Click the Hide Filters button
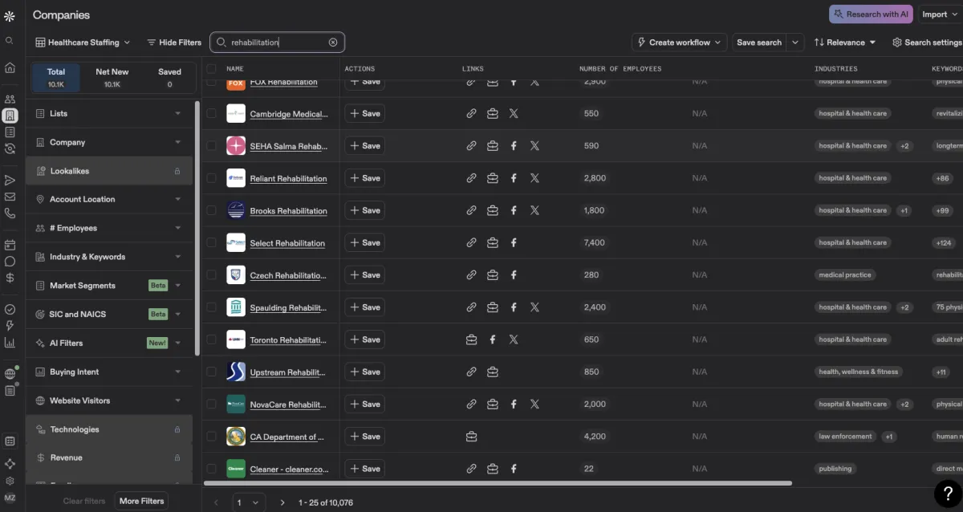This screenshot has height=512, width=963. point(173,43)
